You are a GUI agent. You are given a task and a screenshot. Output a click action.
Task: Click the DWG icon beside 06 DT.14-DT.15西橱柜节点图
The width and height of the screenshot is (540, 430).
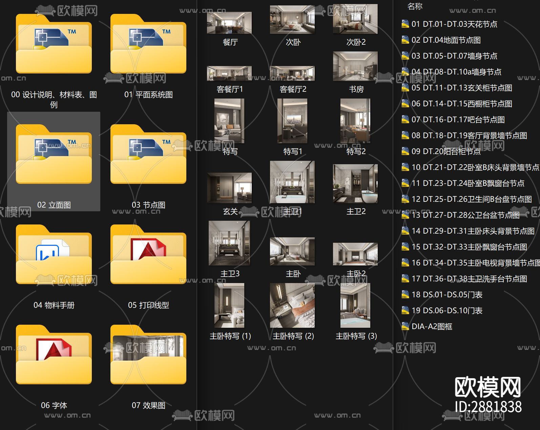coord(405,104)
